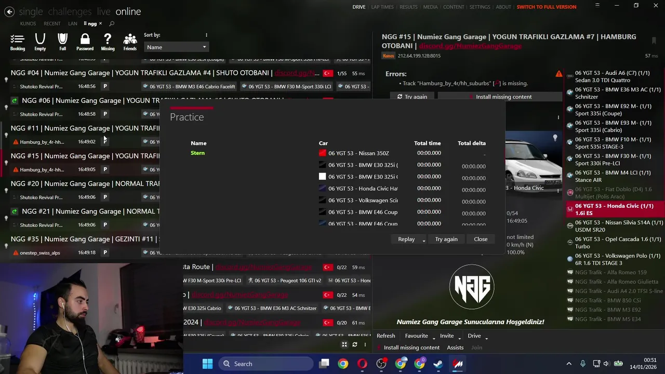
Task: Toggle the Missing content filter
Action: click(108, 42)
